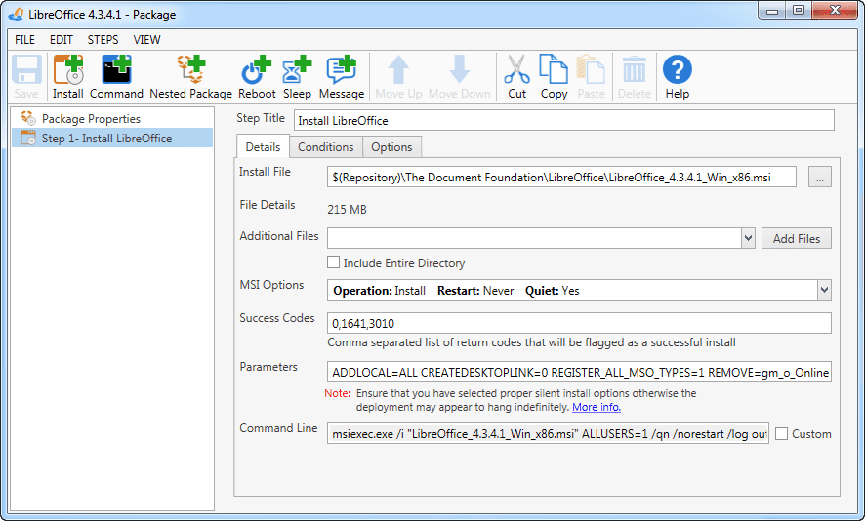Open the STEPS menu

[103, 40]
